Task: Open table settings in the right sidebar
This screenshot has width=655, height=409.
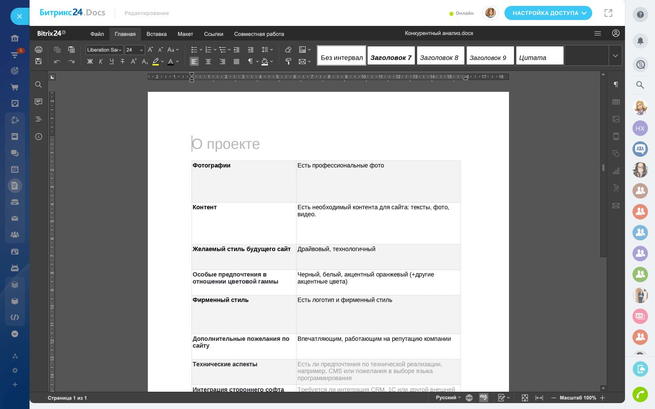Action: [x=616, y=102]
